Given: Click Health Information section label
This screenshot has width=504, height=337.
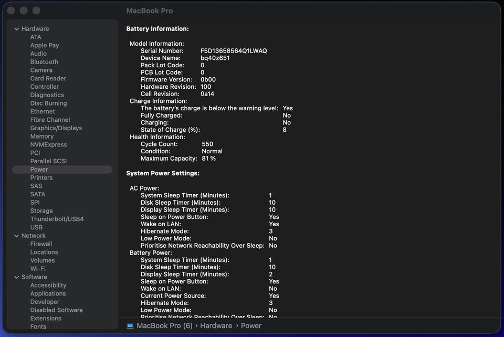Looking at the screenshot, I should [157, 137].
